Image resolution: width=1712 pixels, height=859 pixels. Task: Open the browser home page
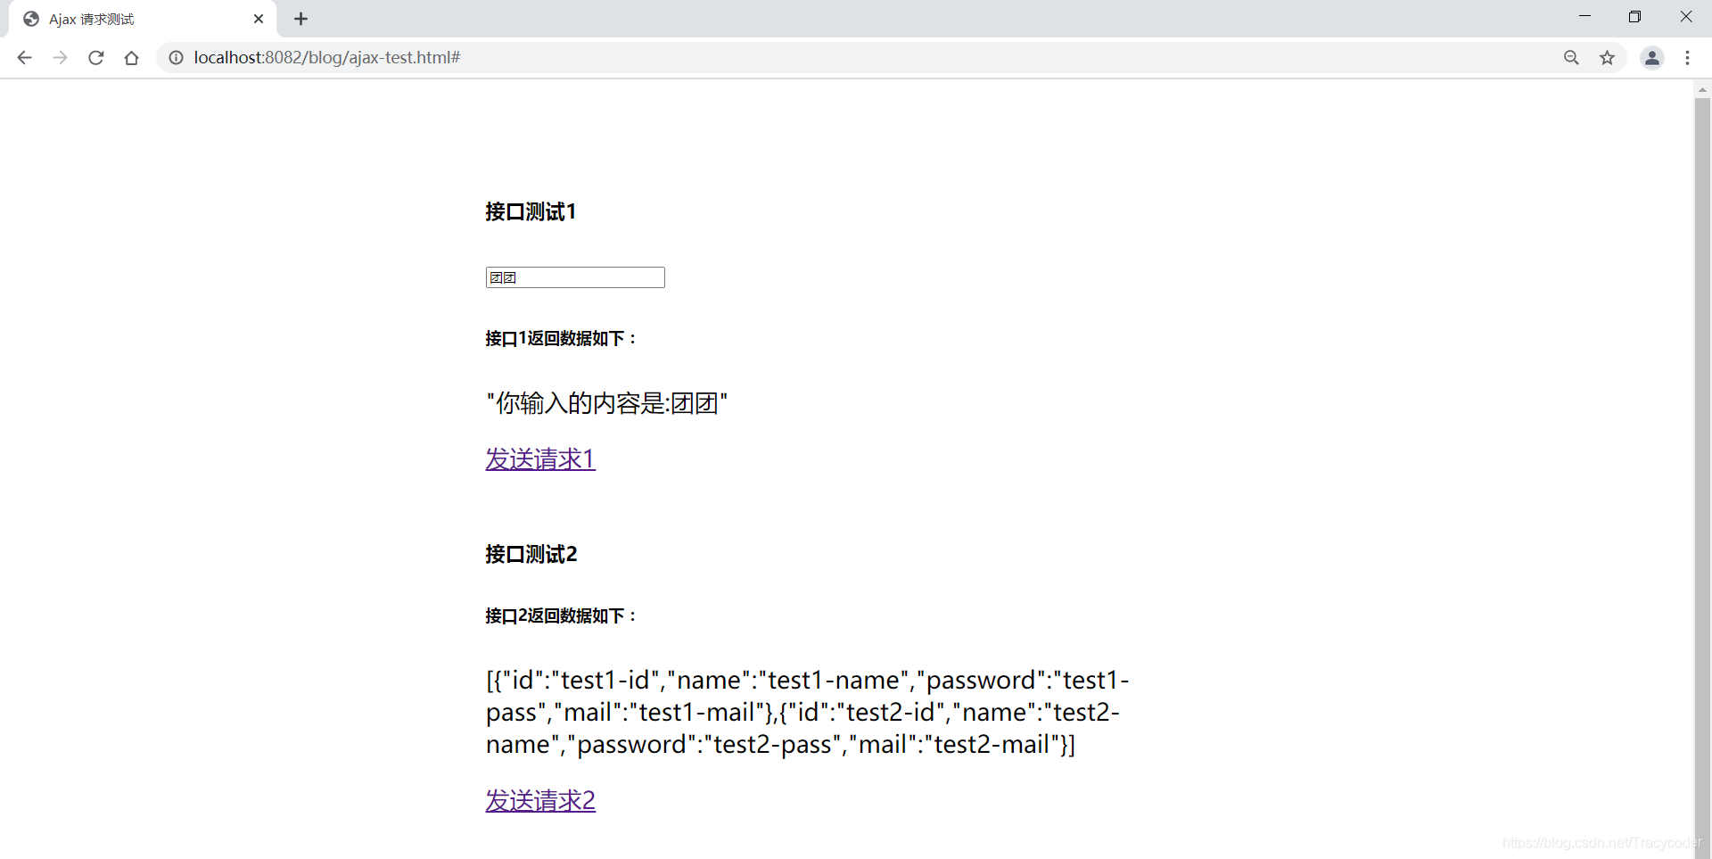click(x=132, y=58)
